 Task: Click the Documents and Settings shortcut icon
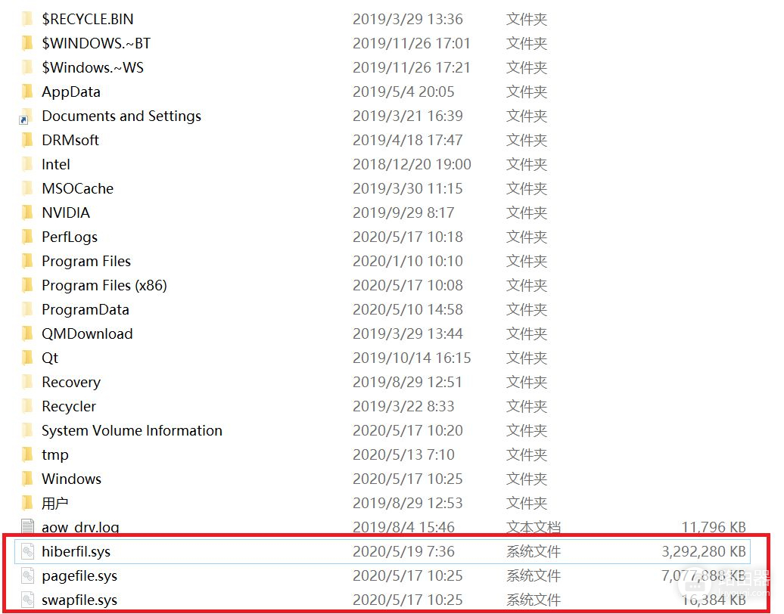tap(26, 116)
